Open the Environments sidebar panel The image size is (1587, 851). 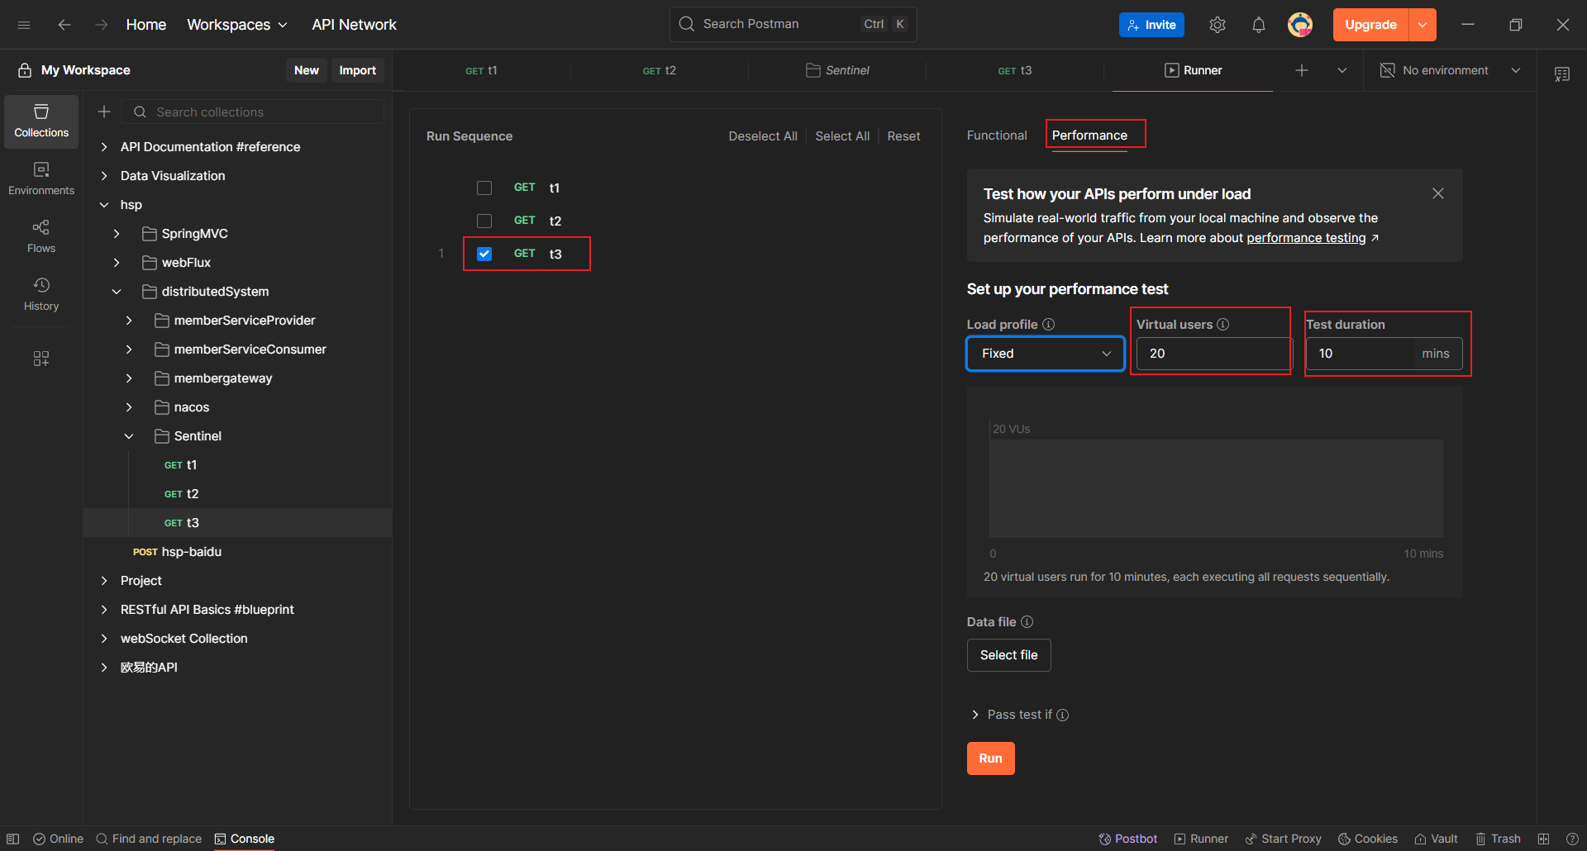(41, 178)
